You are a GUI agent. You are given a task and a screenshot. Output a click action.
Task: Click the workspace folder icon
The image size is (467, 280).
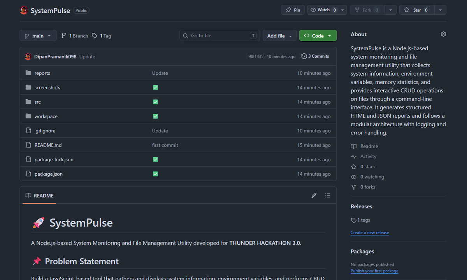pos(28,116)
